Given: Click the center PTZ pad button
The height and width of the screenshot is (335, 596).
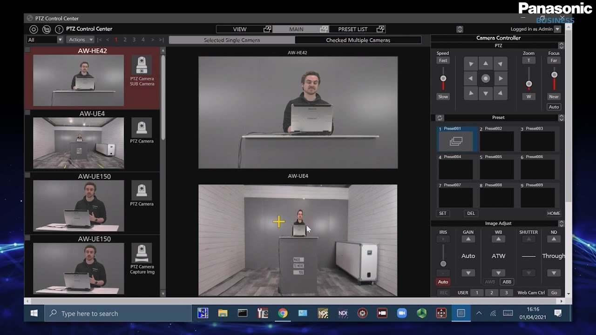Looking at the screenshot, I should (486, 79).
